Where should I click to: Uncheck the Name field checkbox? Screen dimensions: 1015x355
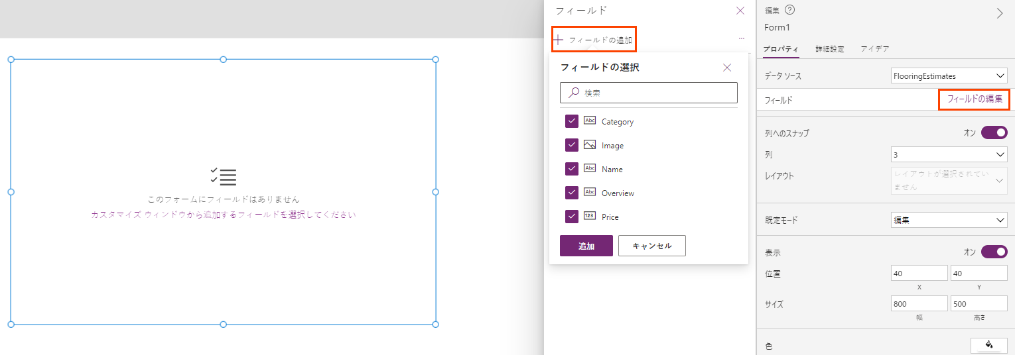[x=572, y=169]
